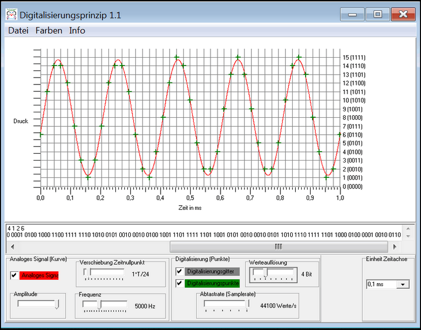Disable the Digitalisierungspunkte checkbox
Viewport: 421px width, 330px height.
(x=179, y=283)
